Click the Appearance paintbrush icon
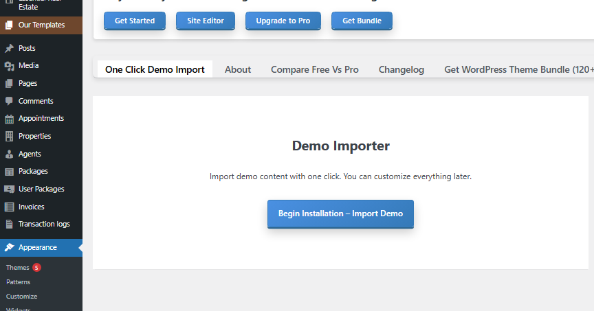Screen dimensions: 594x311 tap(9, 247)
